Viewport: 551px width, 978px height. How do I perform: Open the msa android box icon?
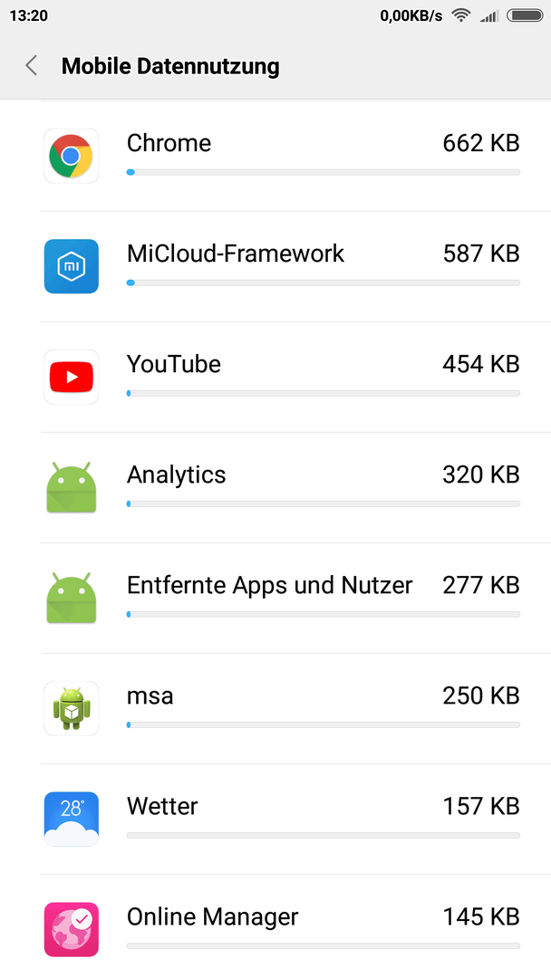(x=71, y=708)
